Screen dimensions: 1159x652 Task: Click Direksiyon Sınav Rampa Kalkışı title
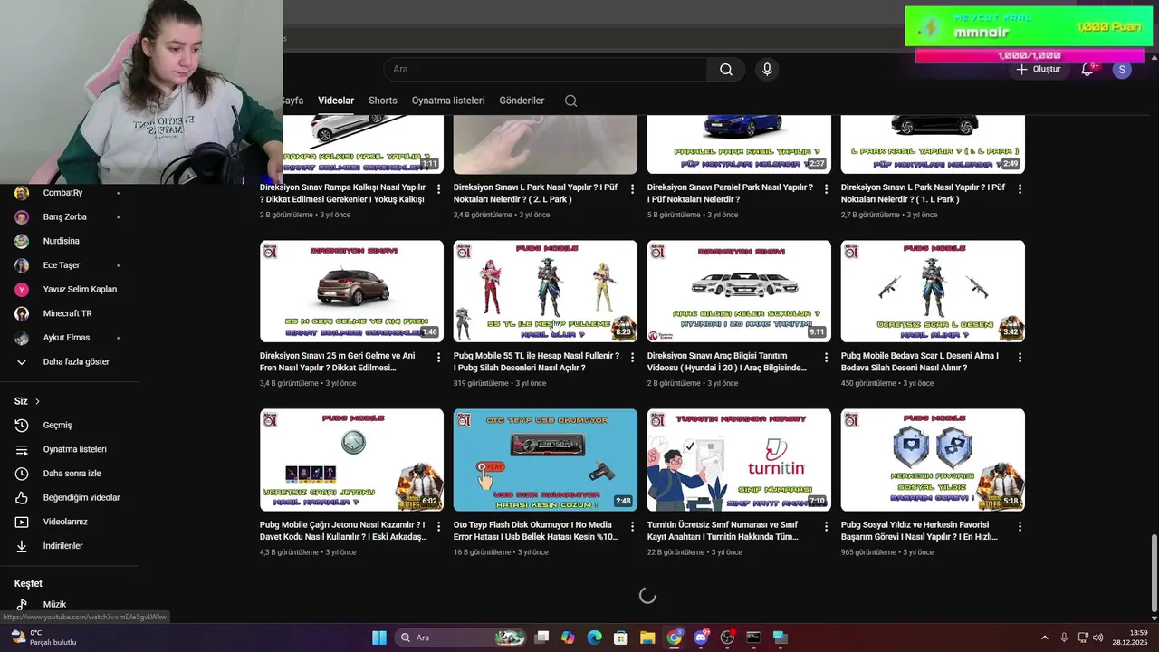coord(342,193)
